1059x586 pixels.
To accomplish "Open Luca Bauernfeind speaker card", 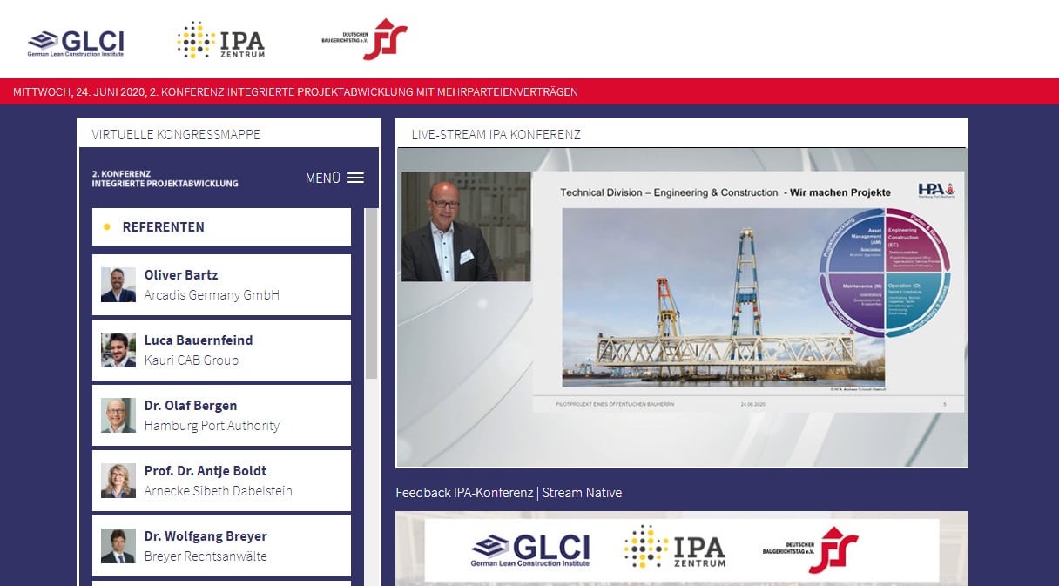I will [x=221, y=350].
